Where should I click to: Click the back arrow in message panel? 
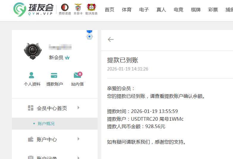[x=111, y=40]
